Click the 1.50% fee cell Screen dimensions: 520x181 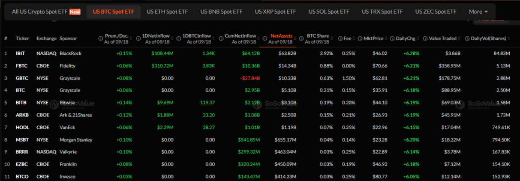[348, 78]
